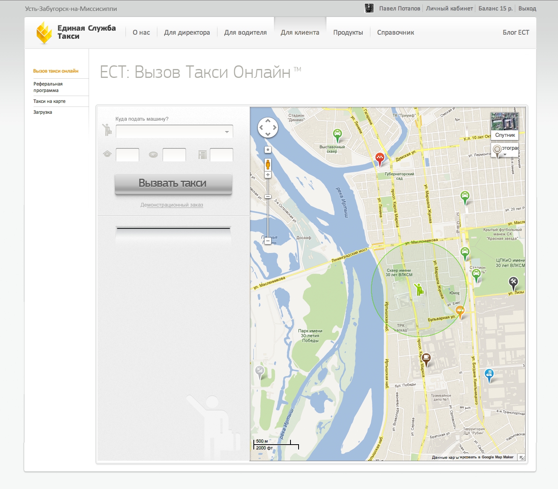Open Такси на карте in the sidebar
Screen dimensions: 558x489
click(x=50, y=101)
